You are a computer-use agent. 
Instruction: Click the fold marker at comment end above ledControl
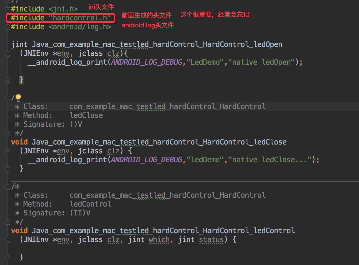pyautogui.click(x=8, y=222)
